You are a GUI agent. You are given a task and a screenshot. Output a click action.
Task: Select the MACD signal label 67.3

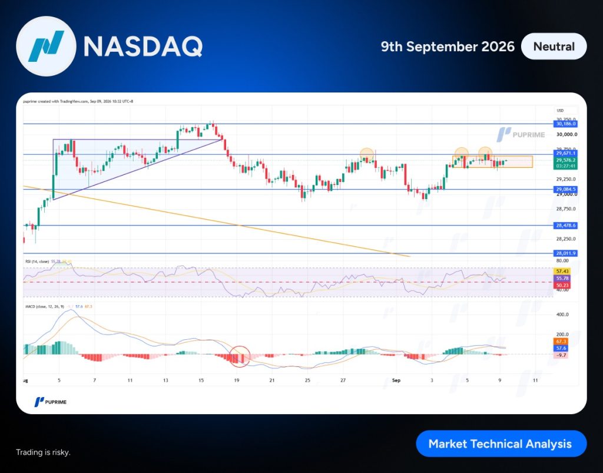(x=561, y=342)
